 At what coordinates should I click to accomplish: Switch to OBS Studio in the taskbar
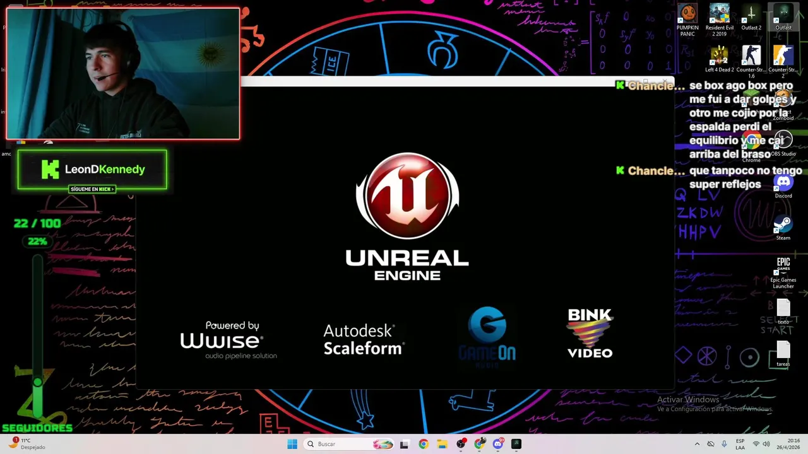pos(461,444)
